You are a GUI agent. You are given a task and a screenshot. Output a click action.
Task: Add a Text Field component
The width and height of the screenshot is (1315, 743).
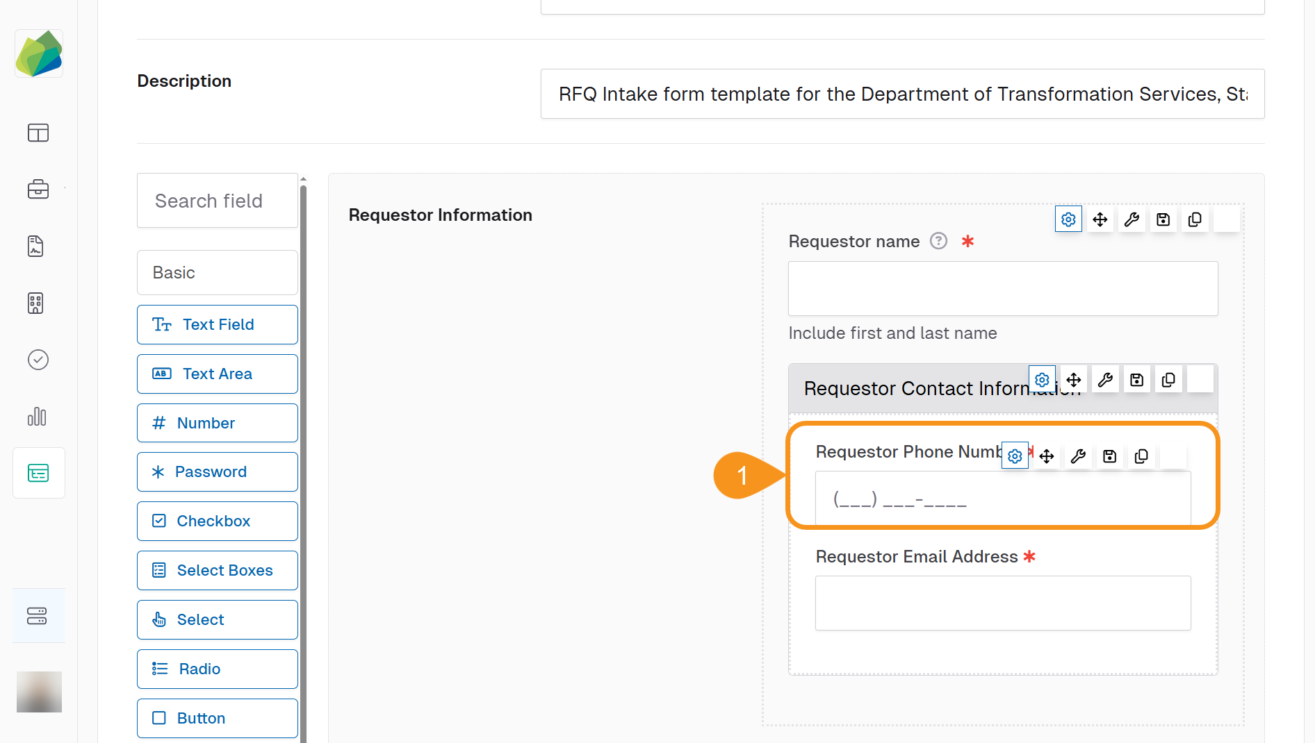[x=218, y=324]
